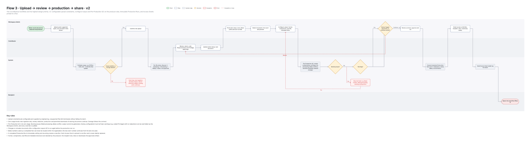Select the 'Format, components, load file' rule
This screenshot has height=144, width=531.
pyautogui.click(x=54, y=135)
